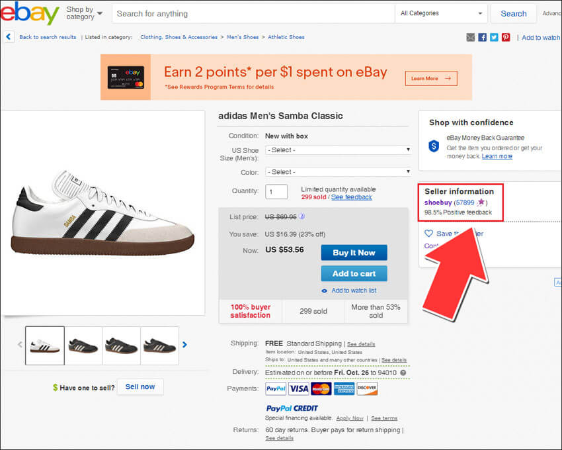Share listing on Pinterest
The width and height of the screenshot is (562, 450).
[x=506, y=37]
